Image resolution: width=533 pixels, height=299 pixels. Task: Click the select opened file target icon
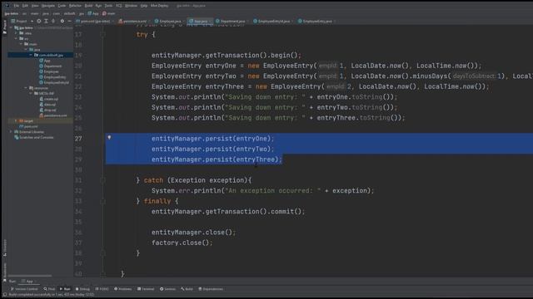(x=39, y=21)
